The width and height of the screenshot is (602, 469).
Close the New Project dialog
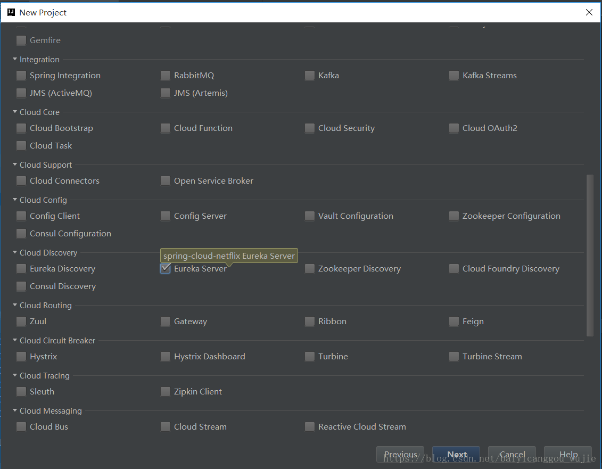pyautogui.click(x=589, y=12)
